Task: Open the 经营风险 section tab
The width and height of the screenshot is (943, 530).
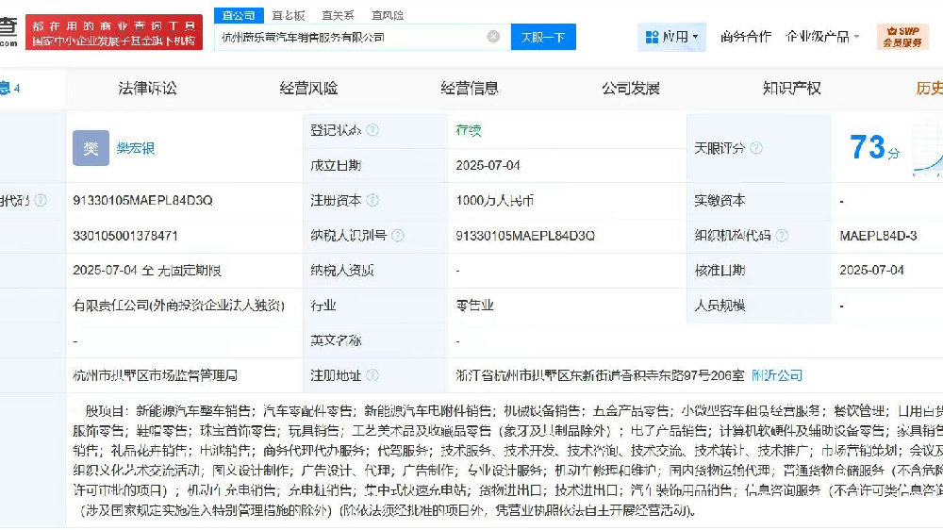Action: click(x=308, y=89)
